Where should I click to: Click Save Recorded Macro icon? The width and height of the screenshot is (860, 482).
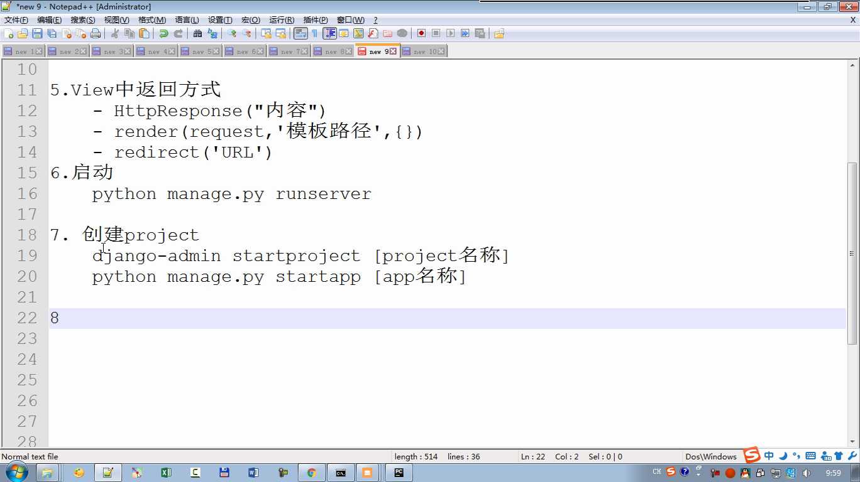click(480, 33)
